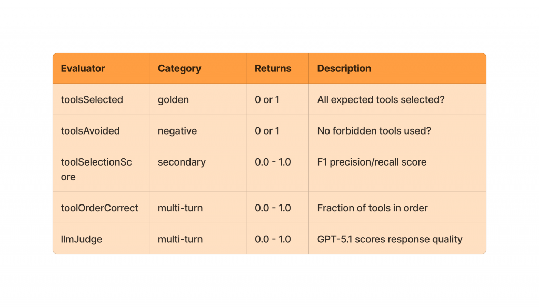
Task: Click 'No forbidden tools used?' description
Action: [x=374, y=131]
